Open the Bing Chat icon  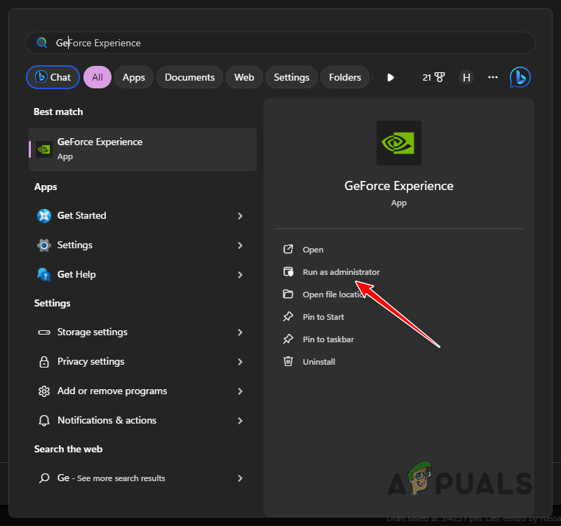(520, 77)
